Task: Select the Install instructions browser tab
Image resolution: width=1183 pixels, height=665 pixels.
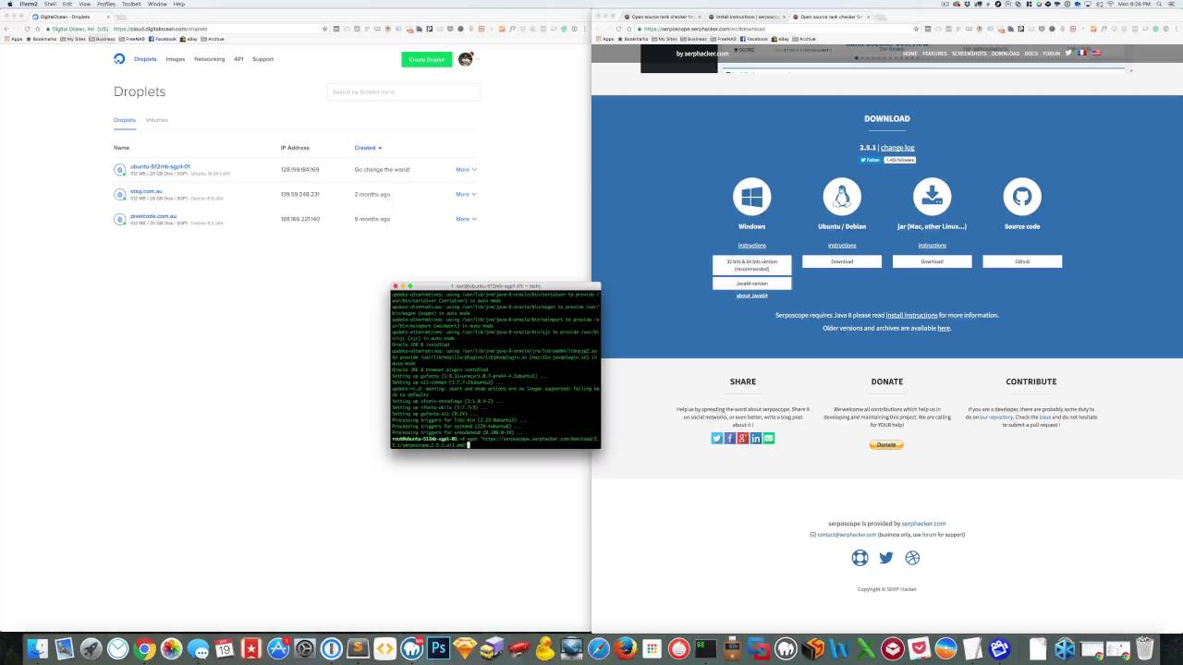Action: coord(747,17)
